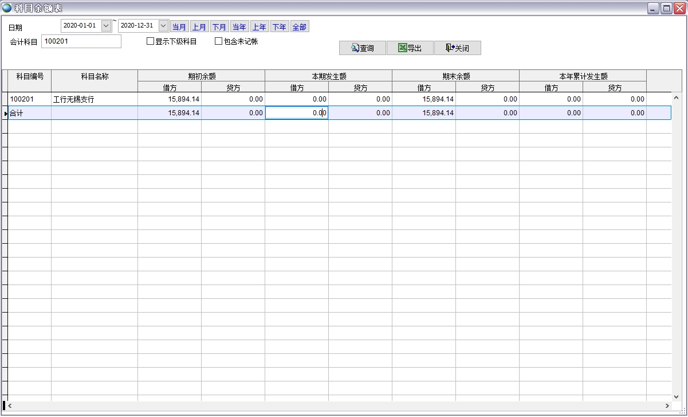Select the 当月 date shortcut
The image size is (688, 417).
179,27
